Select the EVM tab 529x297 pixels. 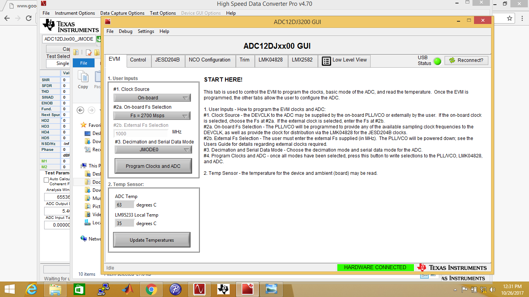click(x=114, y=60)
